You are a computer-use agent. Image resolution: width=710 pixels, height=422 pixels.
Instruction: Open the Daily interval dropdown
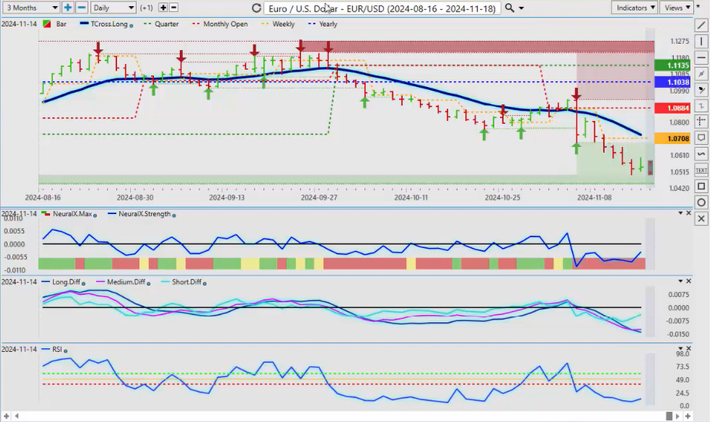pos(113,8)
